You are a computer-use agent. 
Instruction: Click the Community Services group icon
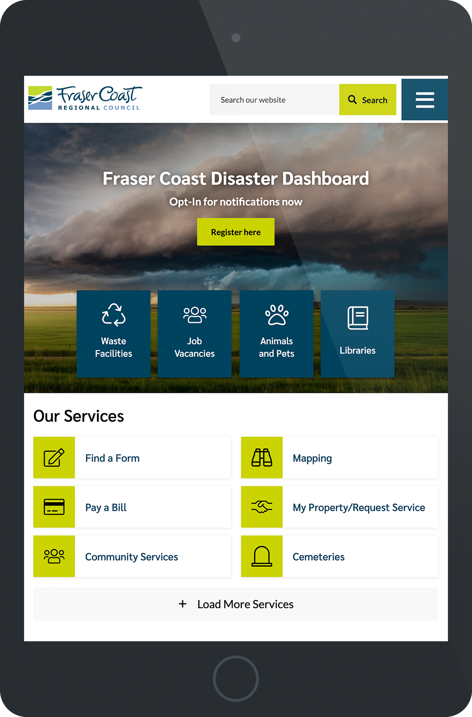pyautogui.click(x=54, y=557)
